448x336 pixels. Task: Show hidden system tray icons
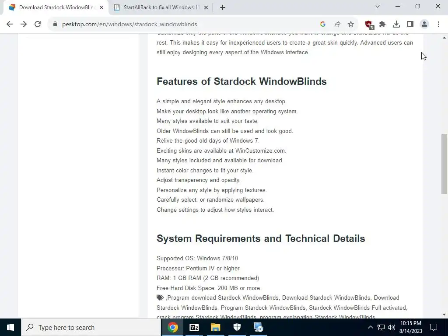coord(370,327)
